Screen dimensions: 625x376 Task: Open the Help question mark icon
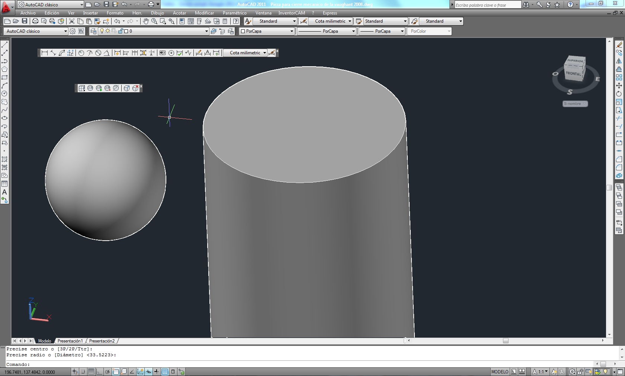[x=236, y=21]
